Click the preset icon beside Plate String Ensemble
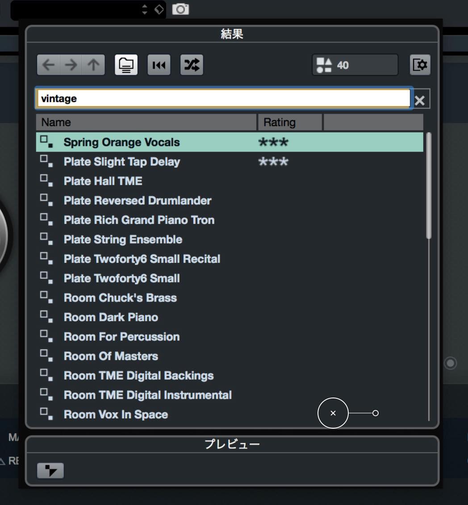 (x=46, y=239)
